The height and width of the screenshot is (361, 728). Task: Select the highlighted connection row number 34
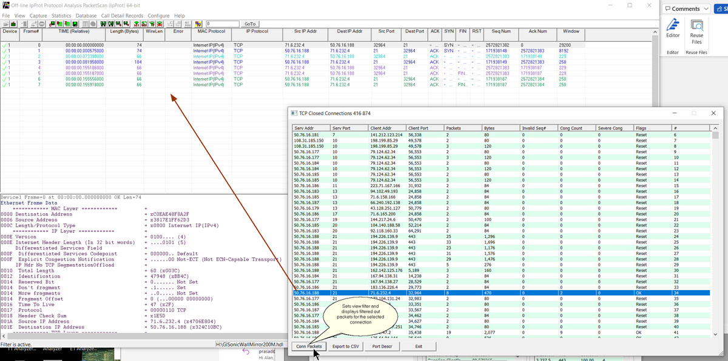click(x=502, y=293)
